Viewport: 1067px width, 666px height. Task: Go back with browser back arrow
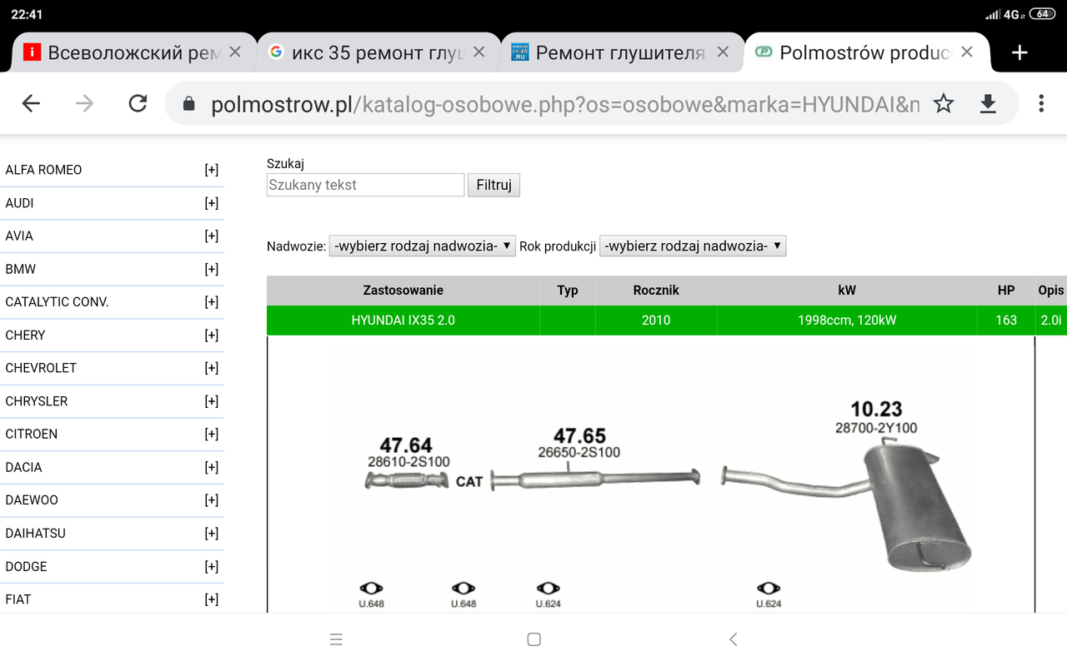click(x=31, y=103)
